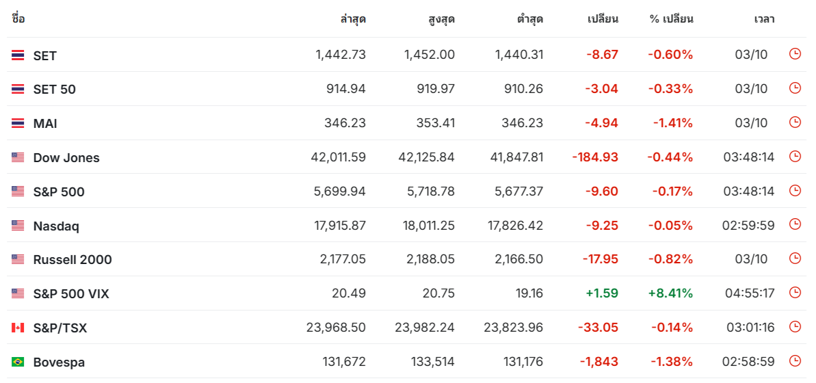
Task: Click the Thai flag icon beside MAI
Action: click(x=18, y=123)
